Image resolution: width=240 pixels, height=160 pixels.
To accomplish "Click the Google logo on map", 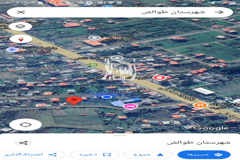I will [x=211, y=128].
